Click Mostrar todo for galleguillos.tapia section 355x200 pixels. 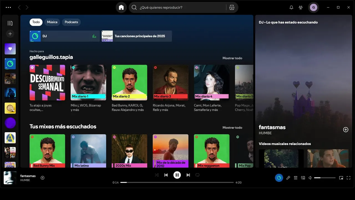click(x=232, y=58)
